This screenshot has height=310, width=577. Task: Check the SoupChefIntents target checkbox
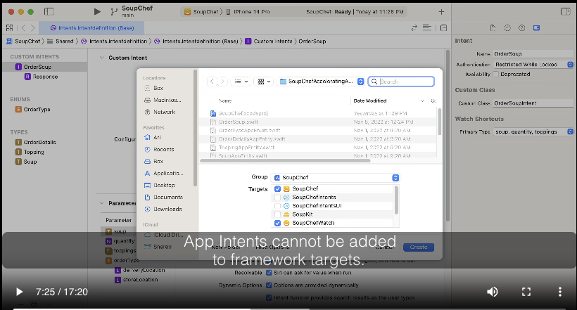[x=277, y=198]
